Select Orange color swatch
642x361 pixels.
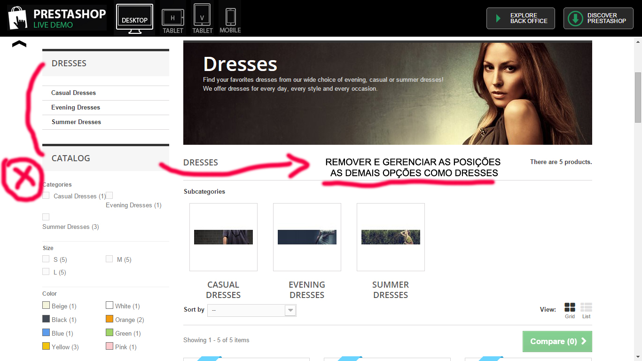tap(110, 319)
